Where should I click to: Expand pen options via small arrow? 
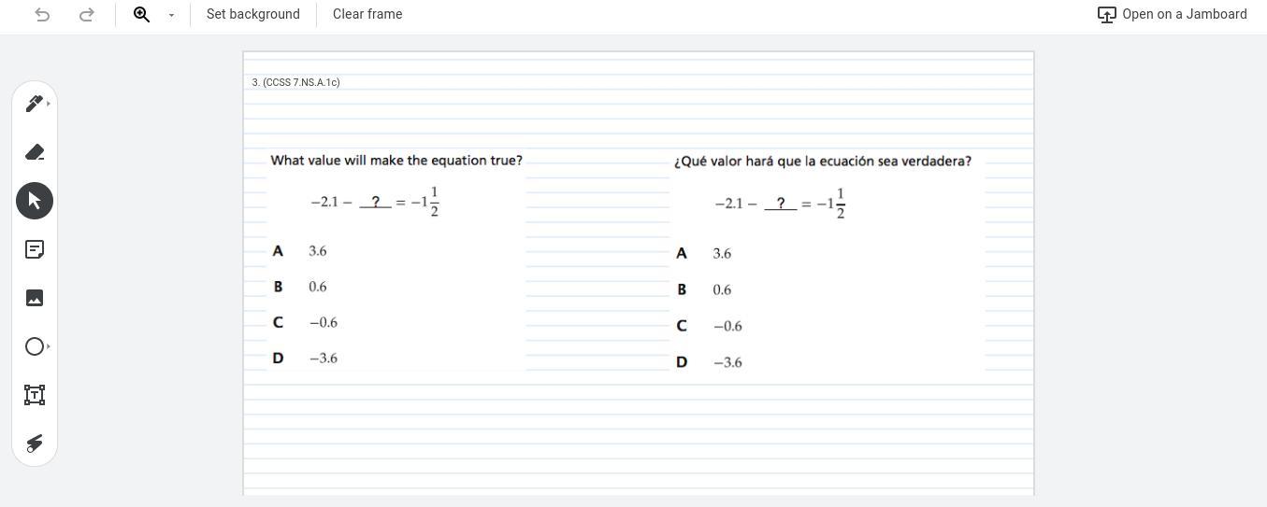(49, 104)
